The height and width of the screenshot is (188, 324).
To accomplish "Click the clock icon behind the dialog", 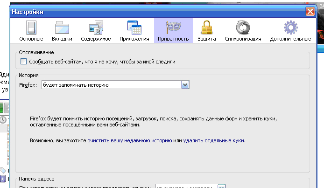I will tap(4, 119).
